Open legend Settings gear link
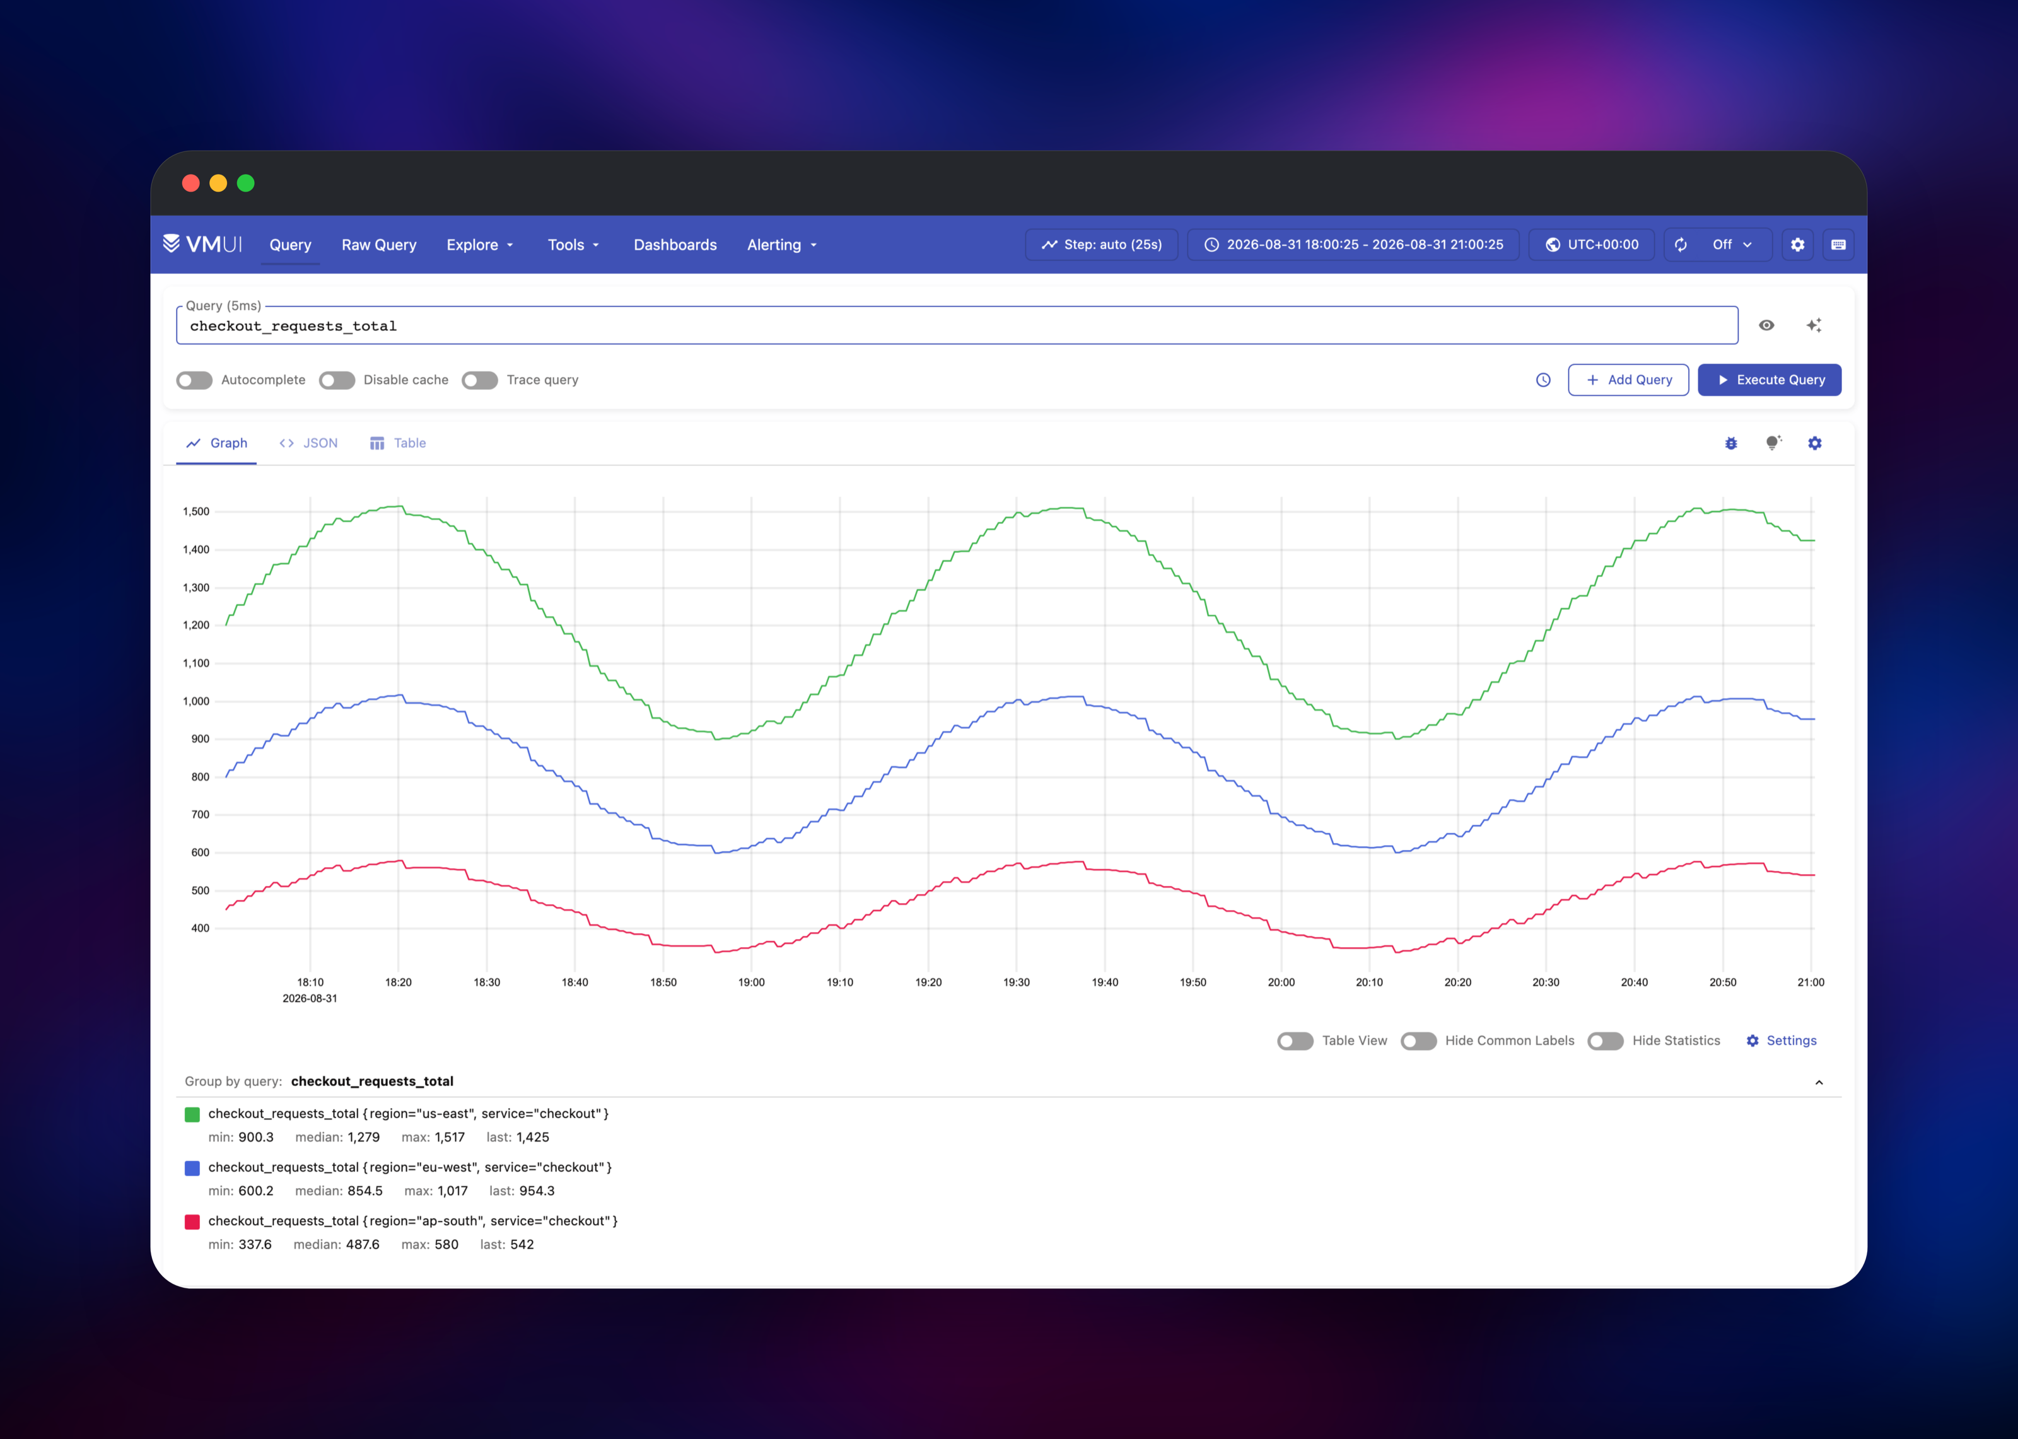 pos(1781,1040)
